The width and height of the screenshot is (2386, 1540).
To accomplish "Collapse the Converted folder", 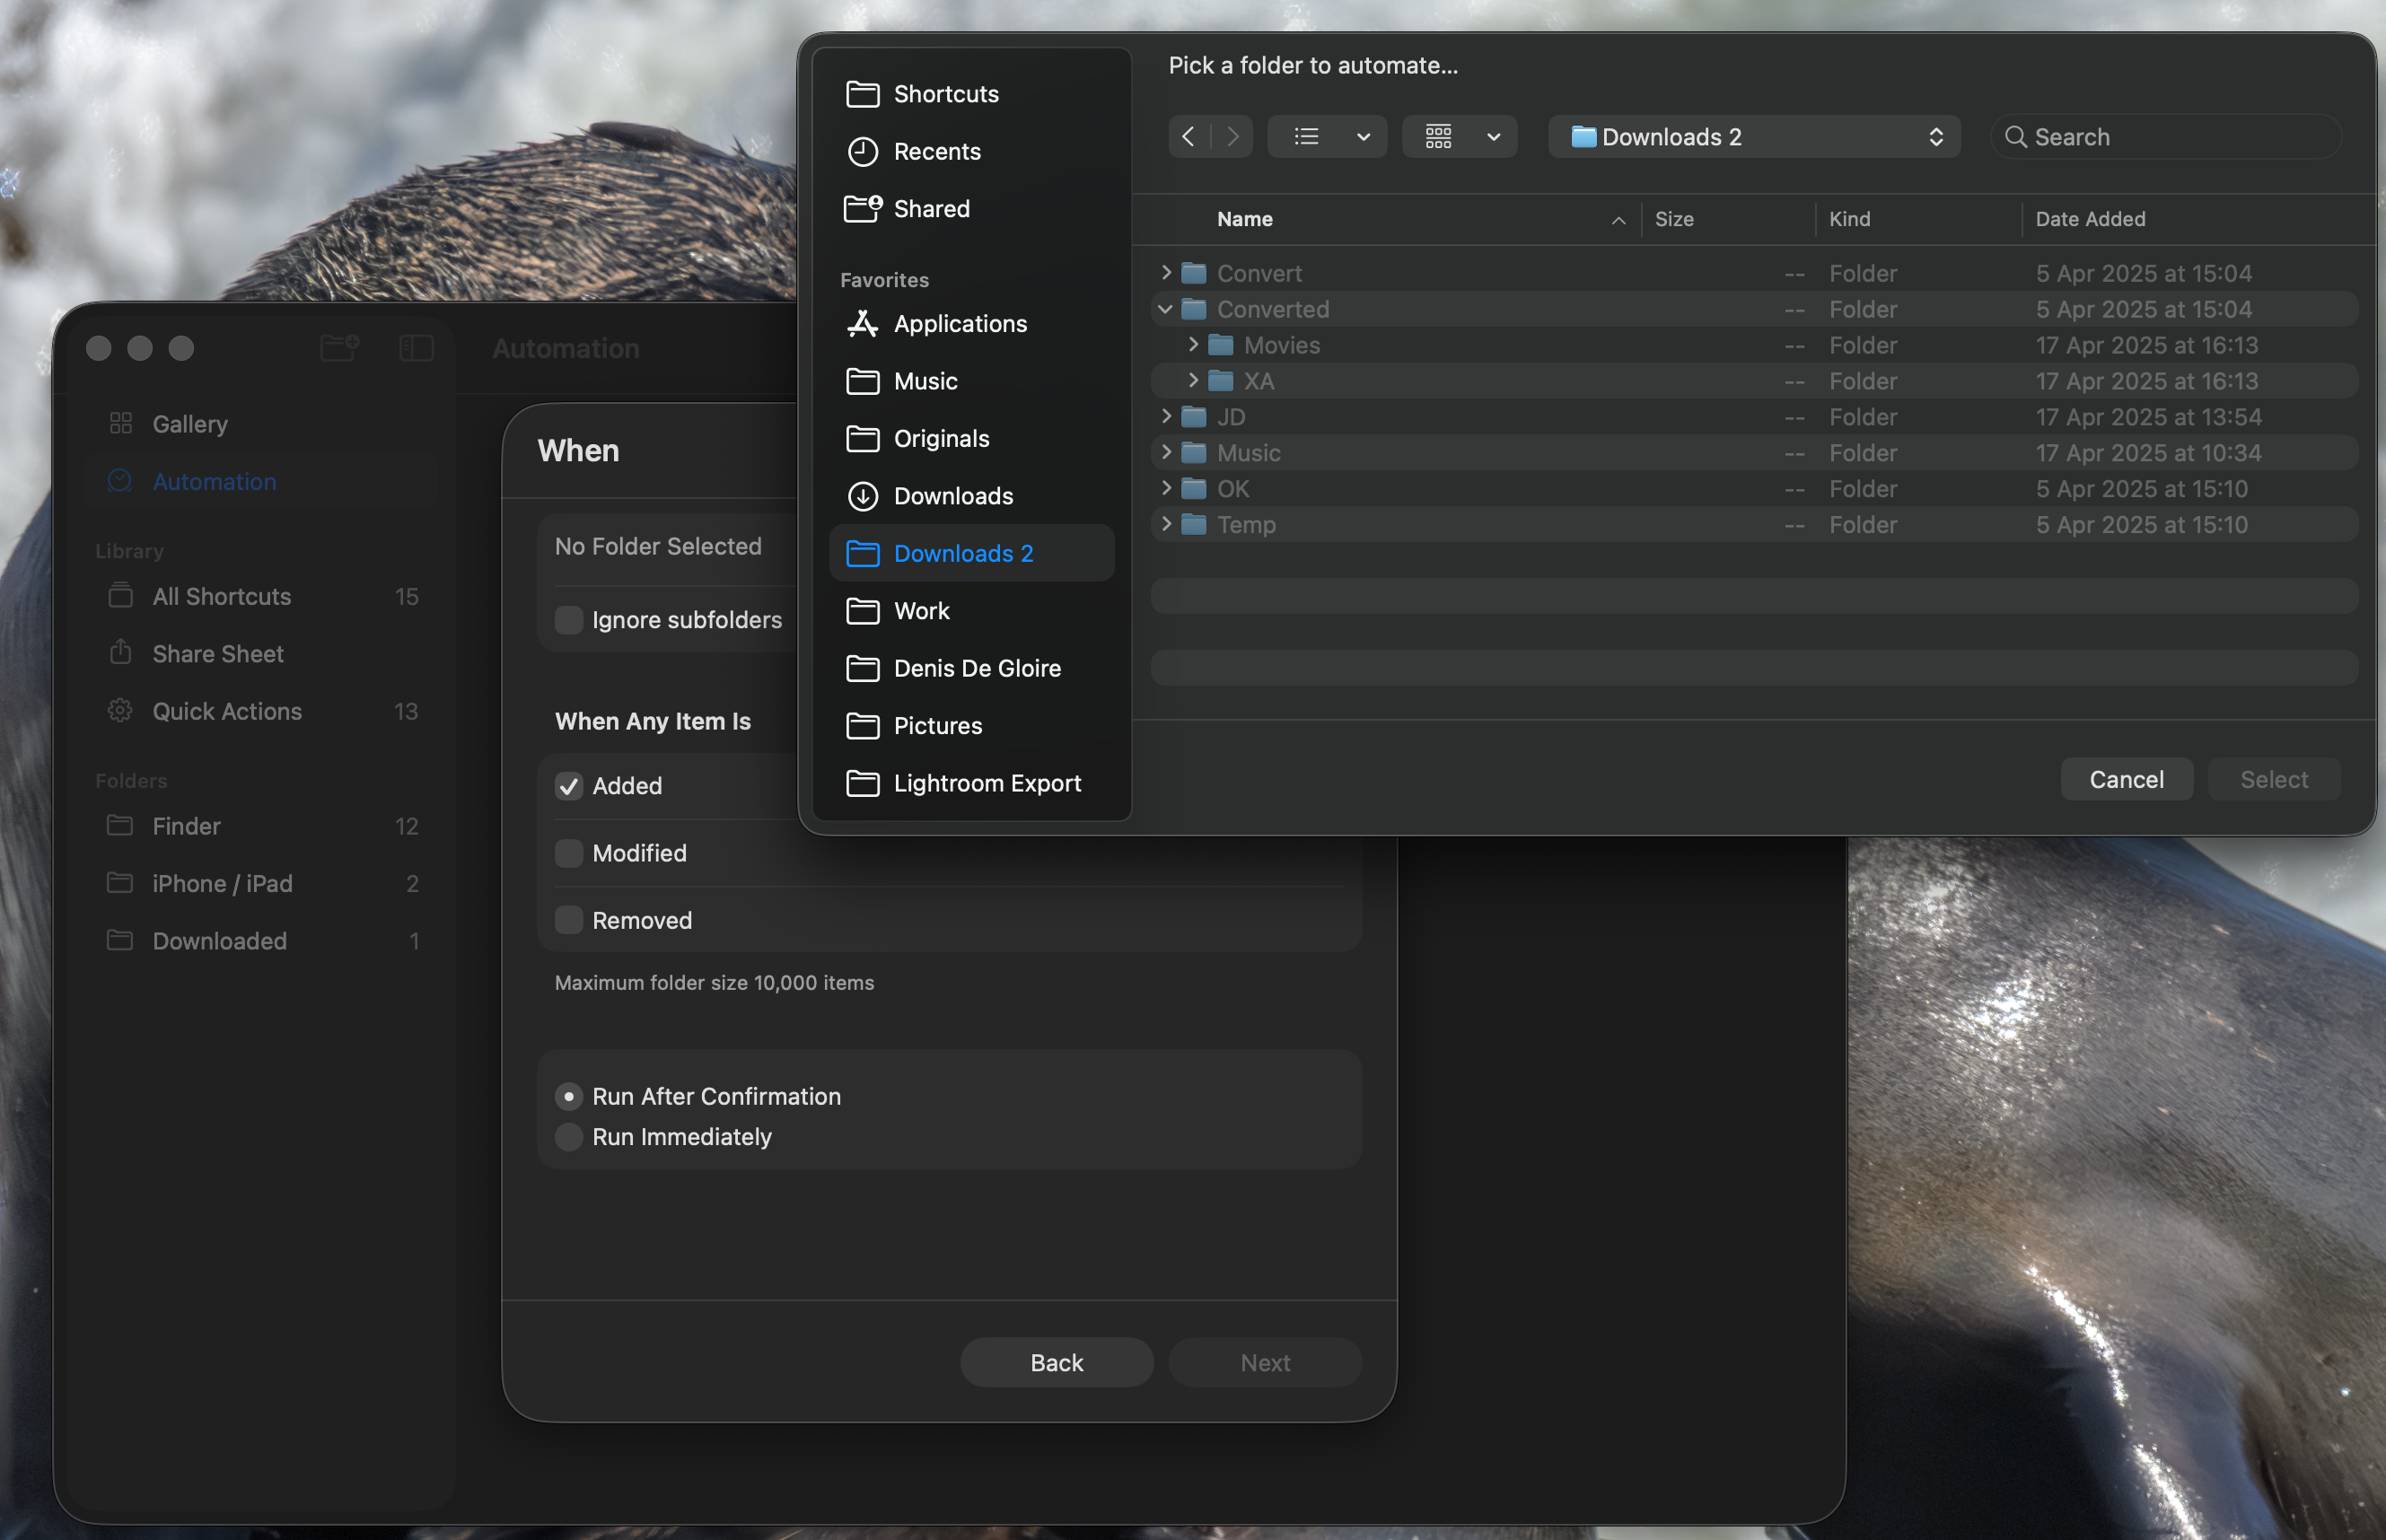I will (1166, 309).
